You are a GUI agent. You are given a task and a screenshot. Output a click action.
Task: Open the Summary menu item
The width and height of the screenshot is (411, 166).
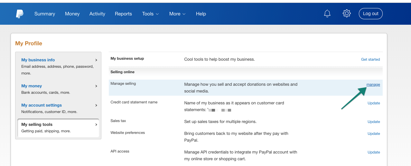(45, 14)
